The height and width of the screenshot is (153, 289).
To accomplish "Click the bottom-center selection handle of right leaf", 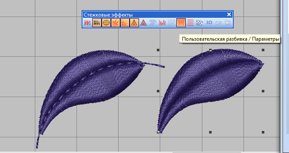I will click(x=210, y=132).
